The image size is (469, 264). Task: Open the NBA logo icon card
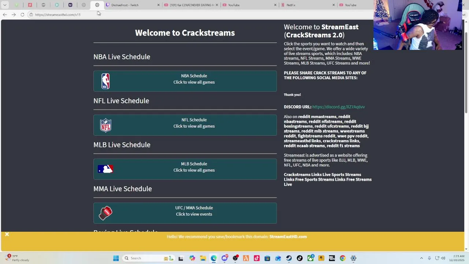click(106, 81)
